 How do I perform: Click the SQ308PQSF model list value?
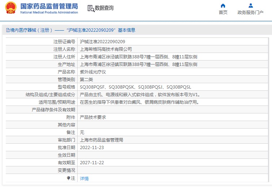(135, 87)
